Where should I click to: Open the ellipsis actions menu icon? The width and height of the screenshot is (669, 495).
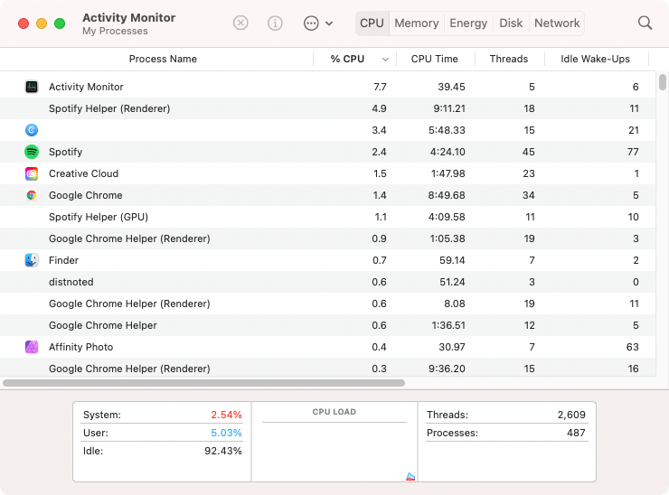(311, 23)
